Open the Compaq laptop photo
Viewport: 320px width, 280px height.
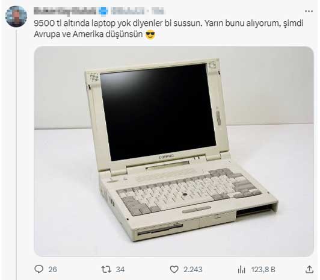(174, 151)
